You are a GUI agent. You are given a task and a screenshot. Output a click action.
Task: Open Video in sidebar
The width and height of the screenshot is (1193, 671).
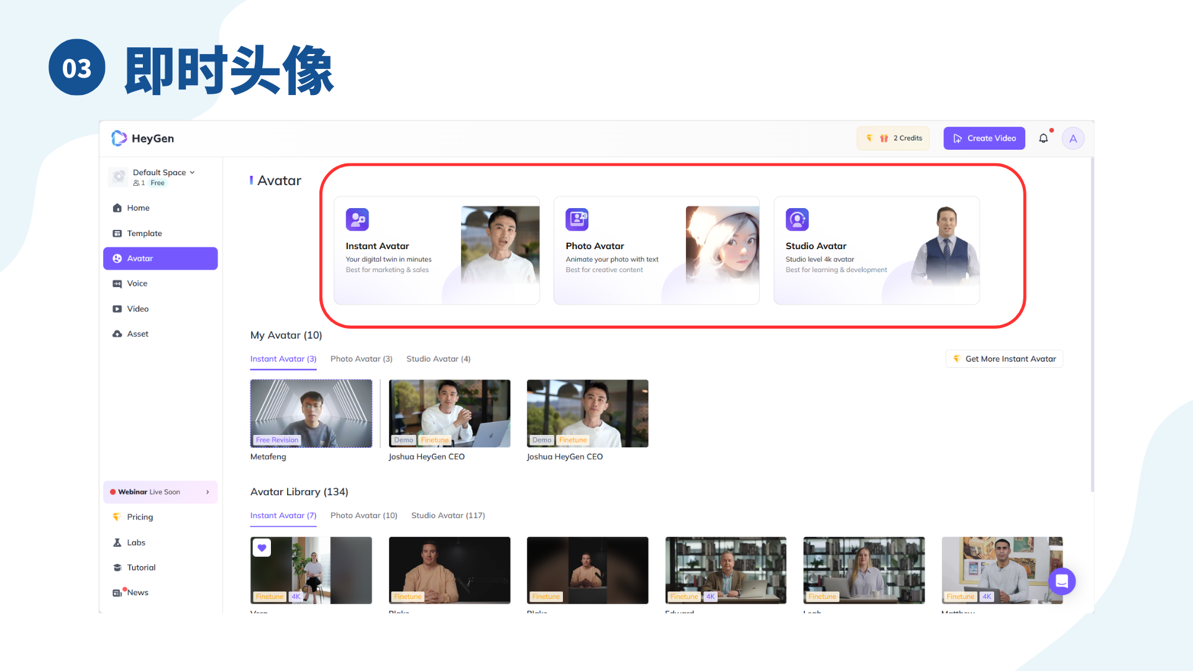(160, 309)
